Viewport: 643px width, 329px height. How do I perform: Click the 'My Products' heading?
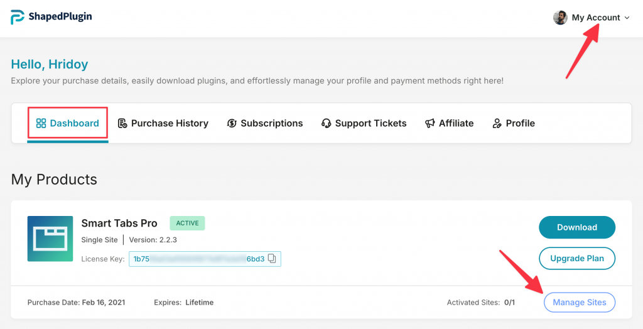(54, 180)
